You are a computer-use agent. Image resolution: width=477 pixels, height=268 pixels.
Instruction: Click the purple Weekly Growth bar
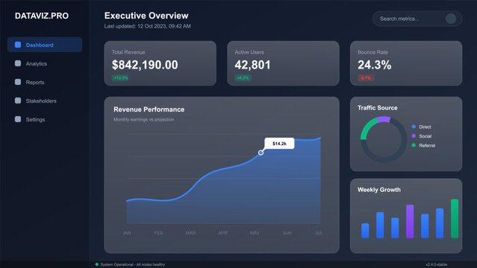(x=410, y=221)
